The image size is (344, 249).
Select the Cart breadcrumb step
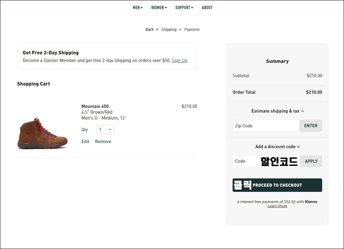pyautogui.click(x=149, y=30)
